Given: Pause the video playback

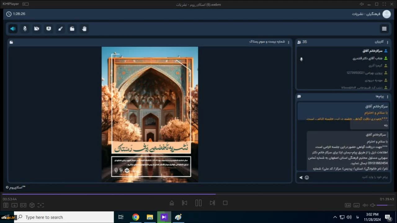Looking at the screenshot, I should point(198,203).
